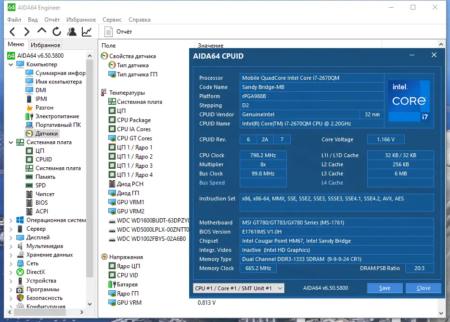The image size is (450, 322).
Task: Select the CPUID icon in the tree
Action: tap(29, 159)
